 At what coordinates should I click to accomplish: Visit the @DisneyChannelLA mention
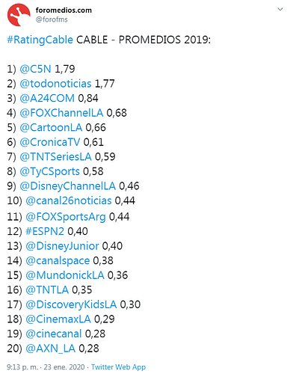(x=67, y=186)
